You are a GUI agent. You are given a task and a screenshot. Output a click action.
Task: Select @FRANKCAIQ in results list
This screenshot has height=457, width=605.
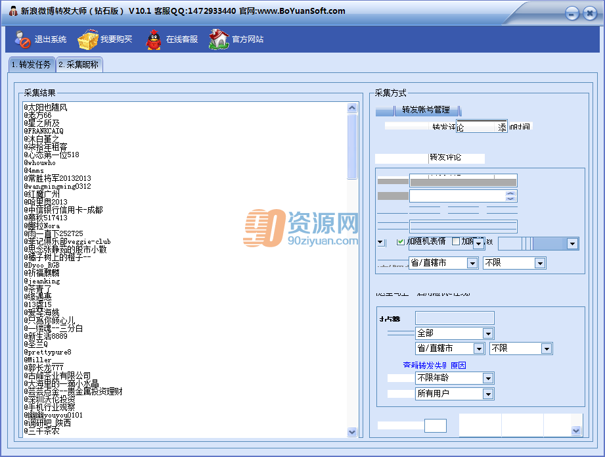pyautogui.click(x=43, y=131)
